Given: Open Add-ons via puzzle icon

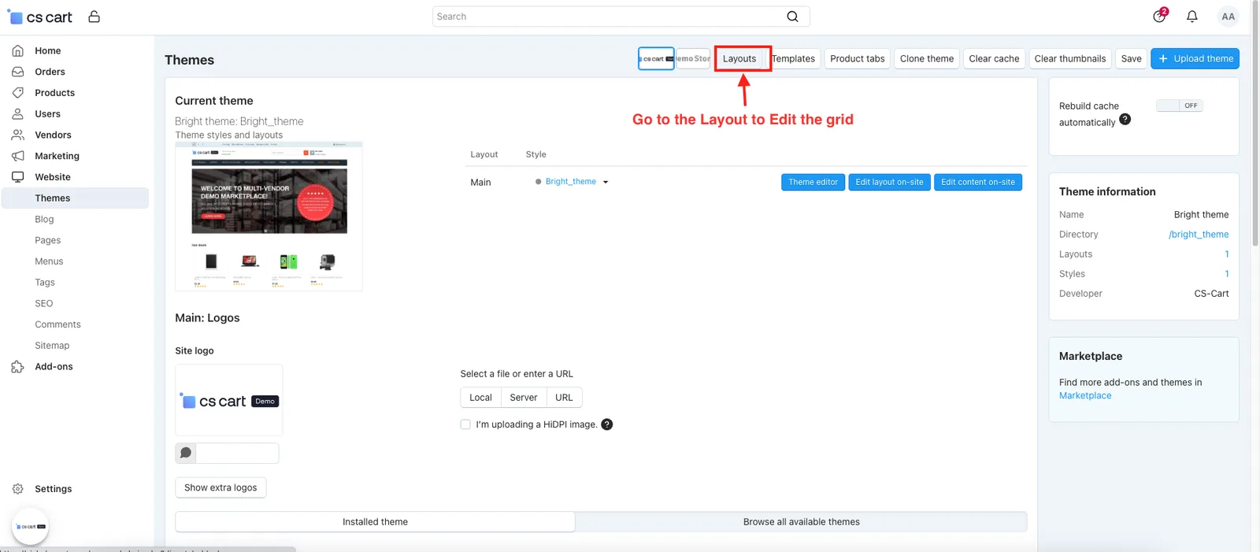Looking at the screenshot, I should (18, 367).
